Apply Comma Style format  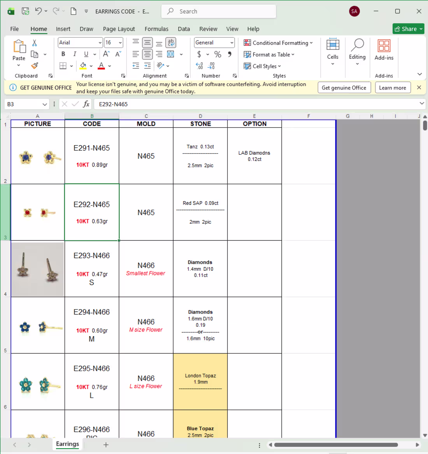pyautogui.click(x=230, y=54)
